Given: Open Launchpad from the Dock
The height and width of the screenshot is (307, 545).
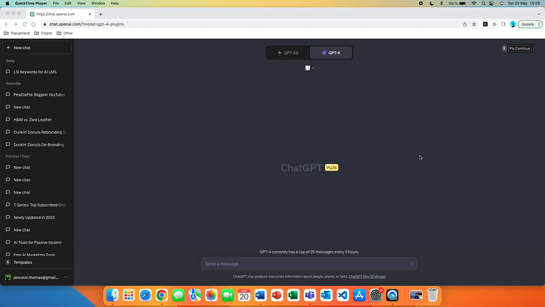Looking at the screenshot, I should point(129,295).
